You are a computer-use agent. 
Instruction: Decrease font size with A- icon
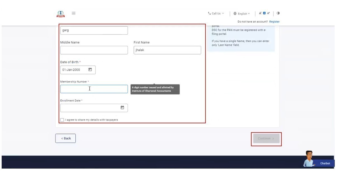pyautogui.click(x=260, y=13)
